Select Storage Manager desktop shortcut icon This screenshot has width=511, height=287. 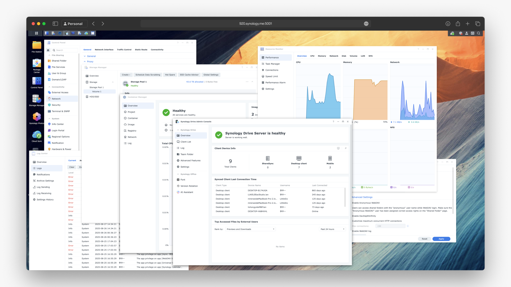pos(37,99)
